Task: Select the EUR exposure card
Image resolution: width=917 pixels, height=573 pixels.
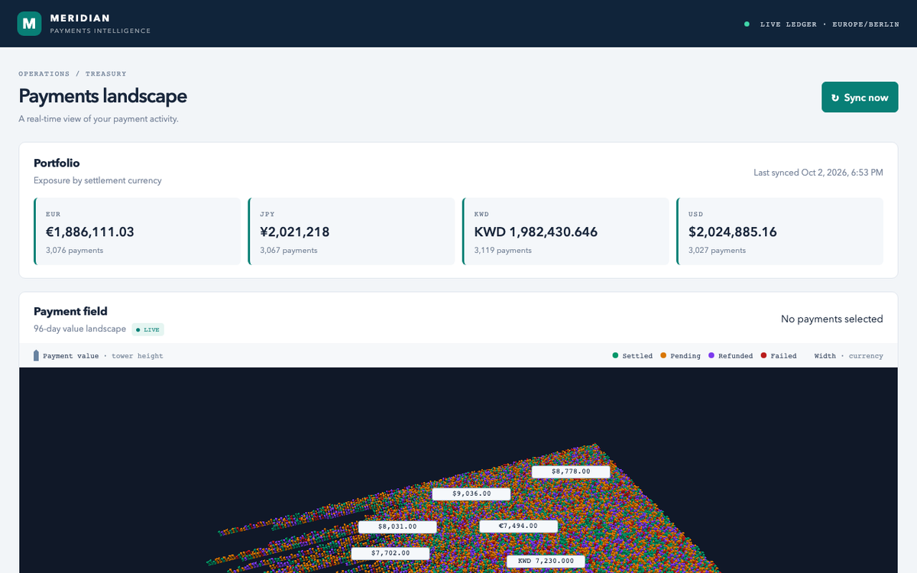Action: 138,231
